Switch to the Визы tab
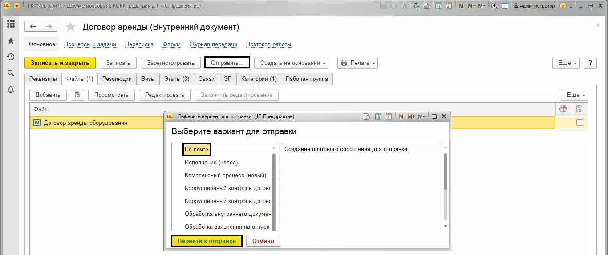This screenshot has width=608, height=255. (148, 79)
